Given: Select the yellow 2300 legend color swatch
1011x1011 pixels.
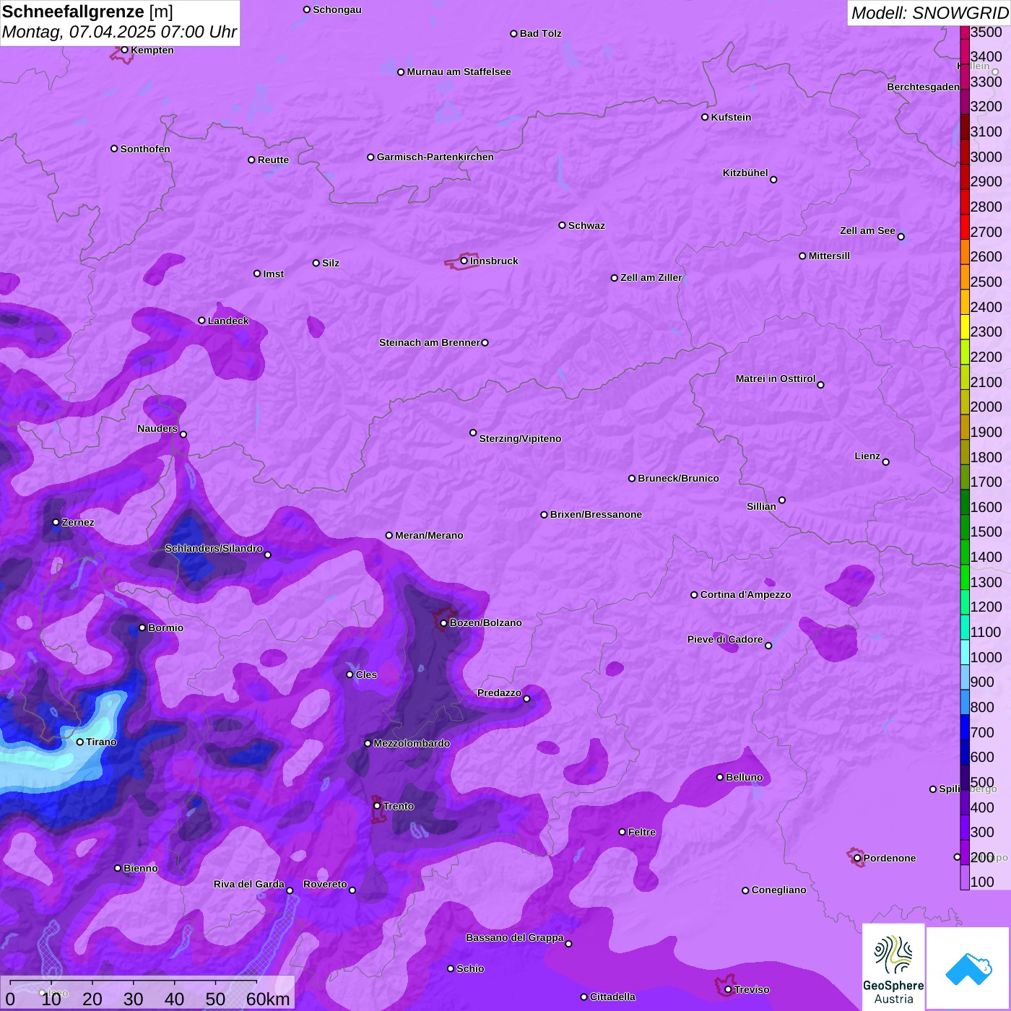Looking at the screenshot, I should 965,326.
